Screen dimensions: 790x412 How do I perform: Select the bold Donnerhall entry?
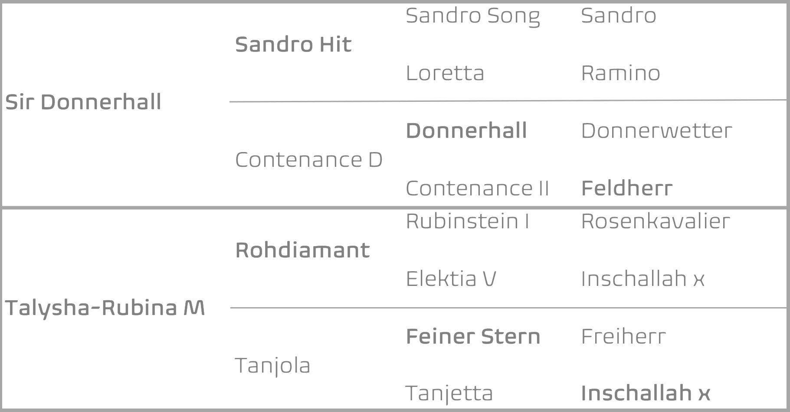coord(466,130)
